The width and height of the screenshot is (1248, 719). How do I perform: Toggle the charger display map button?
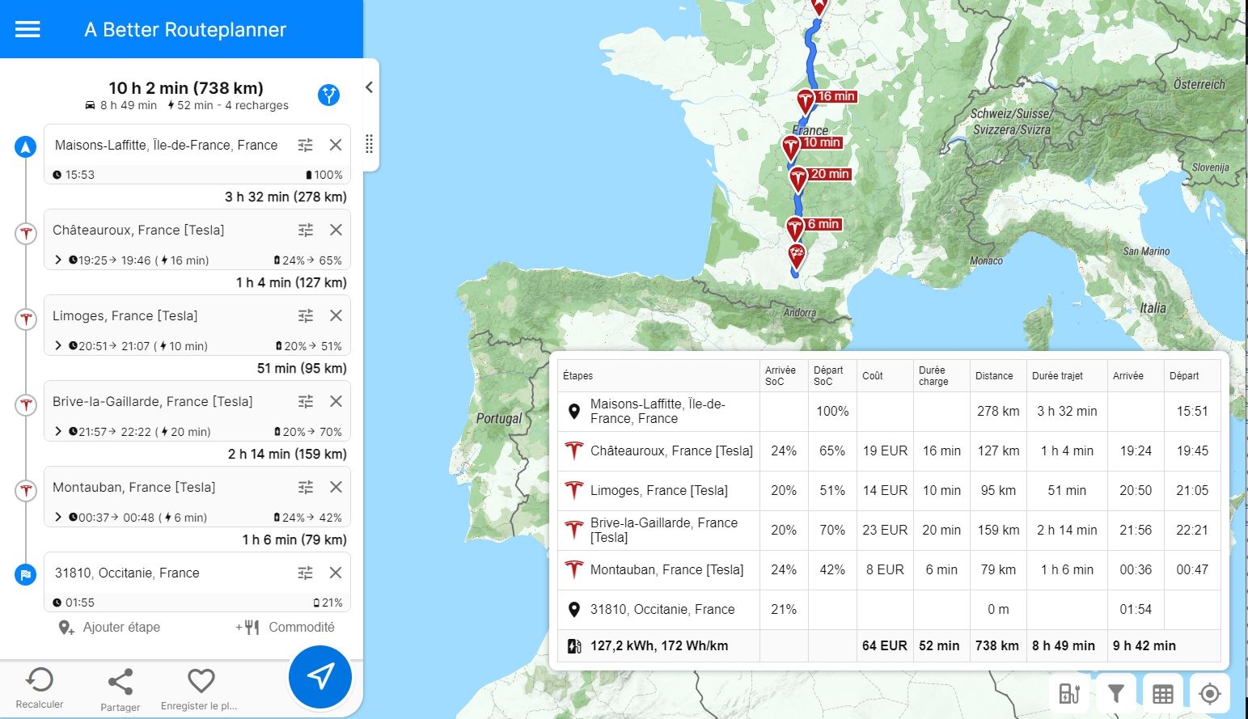[x=1069, y=693]
